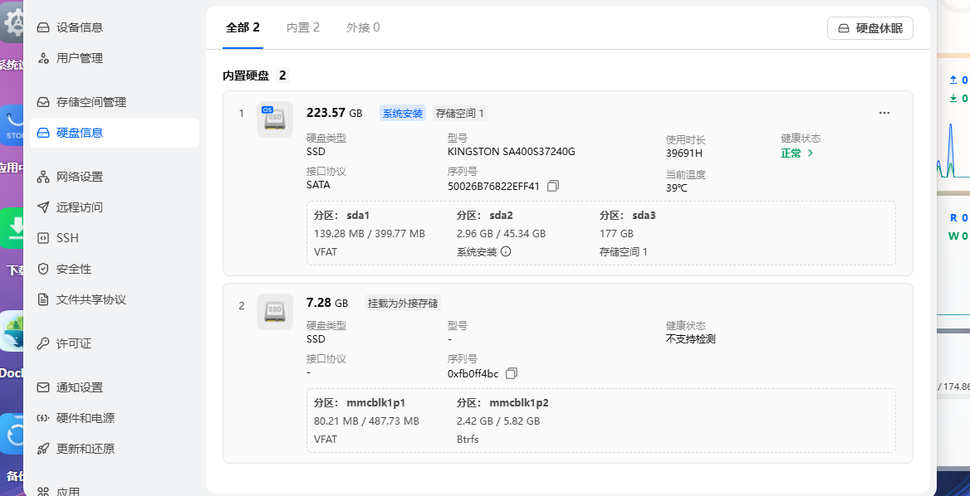Go to 存储空间管理
This screenshot has height=496, width=970.
coord(91,102)
